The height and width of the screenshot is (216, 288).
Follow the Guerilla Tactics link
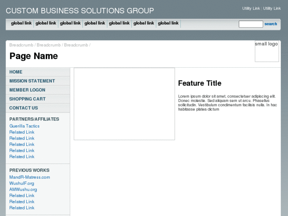click(x=25, y=126)
